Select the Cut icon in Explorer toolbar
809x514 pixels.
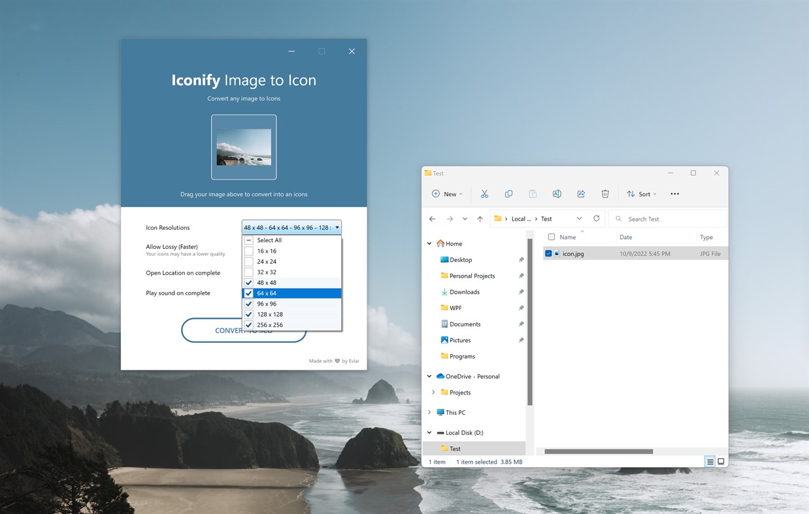coord(484,193)
